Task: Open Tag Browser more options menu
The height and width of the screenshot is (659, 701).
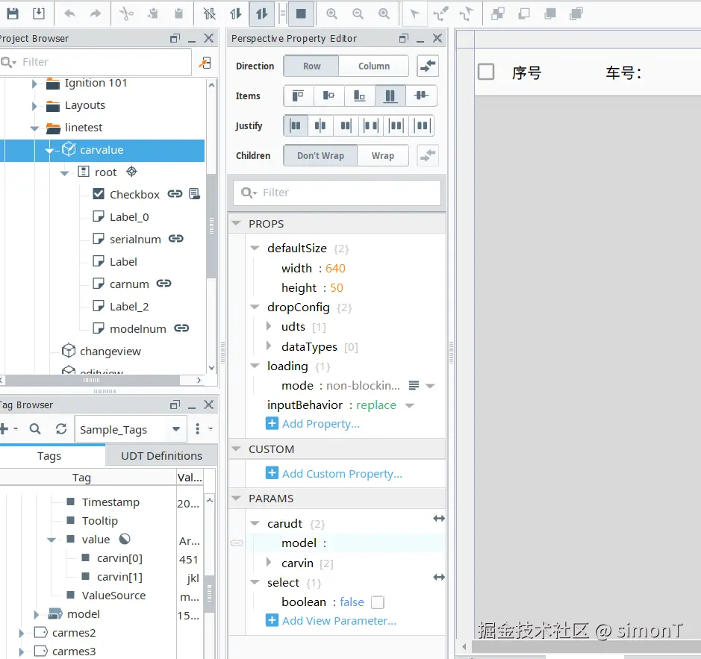Action: pos(198,429)
